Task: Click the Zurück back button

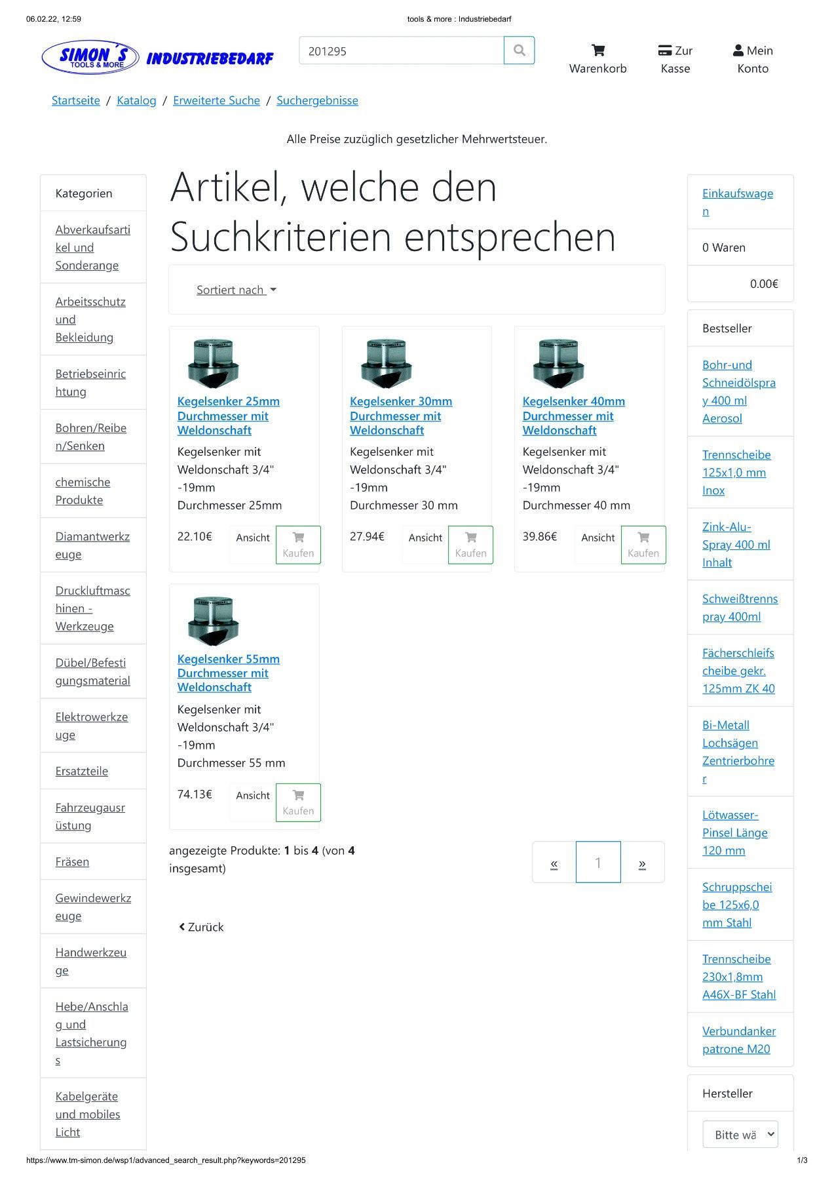Action: point(201,927)
